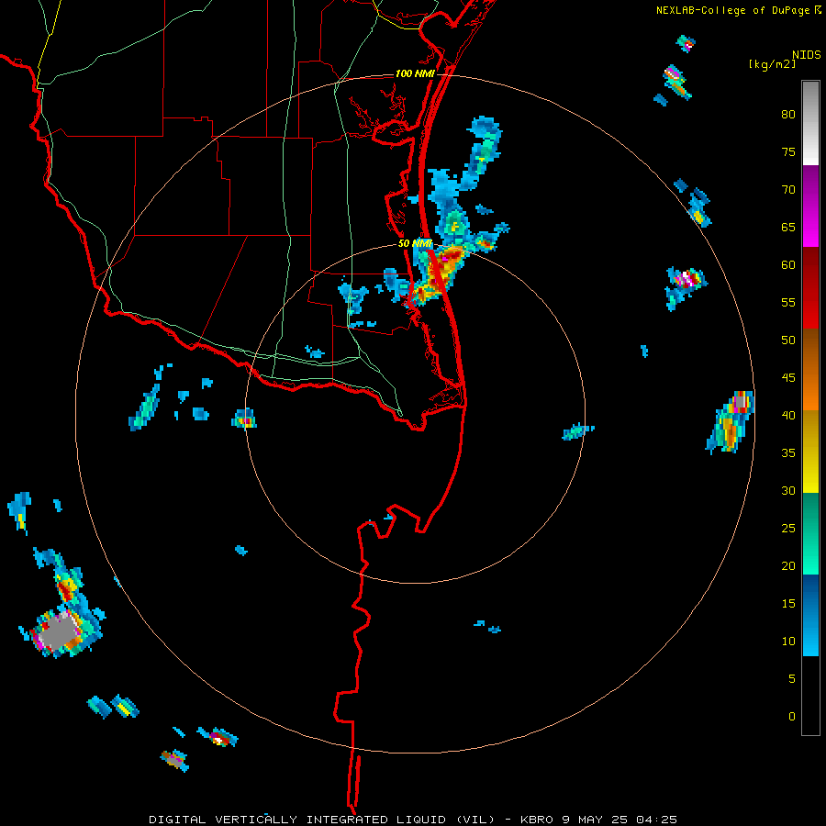Screen dimensions: 826x826
Task: Click the large gray-core storm cell at lower left
Action: (59, 631)
